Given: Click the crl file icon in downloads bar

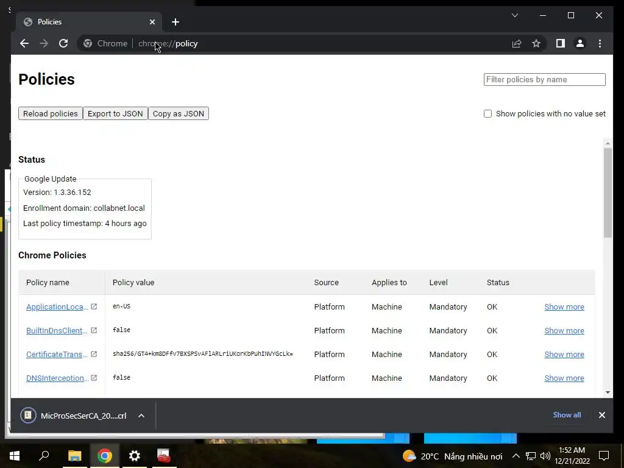Looking at the screenshot, I should (x=28, y=416).
